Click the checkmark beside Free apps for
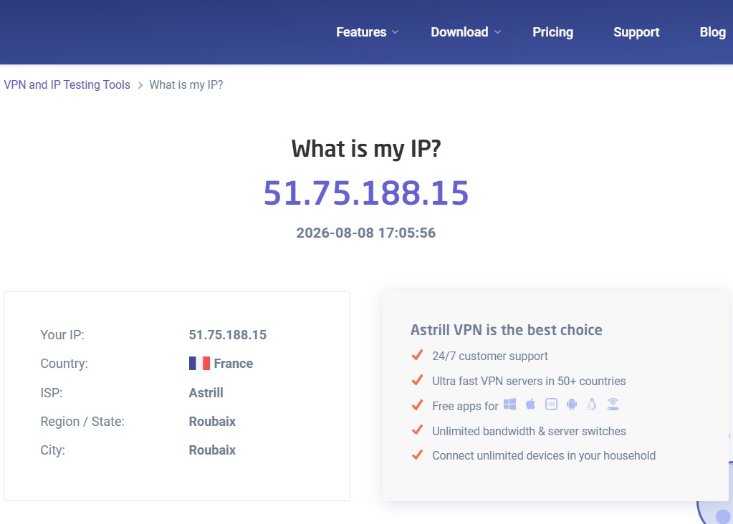Viewport: 733px width, 524px height. tap(418, 405)
